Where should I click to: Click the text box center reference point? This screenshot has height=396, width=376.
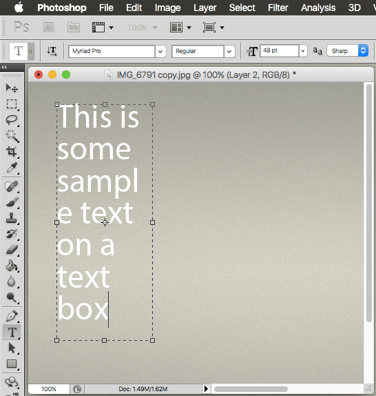[105, 223]
